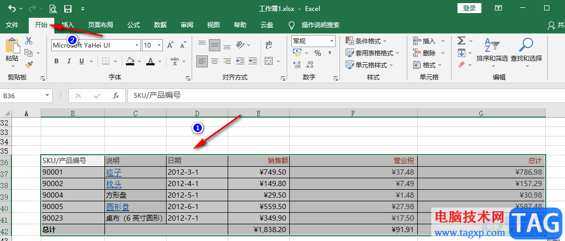Switch to the 页面布局 tab

coord(101,25)
